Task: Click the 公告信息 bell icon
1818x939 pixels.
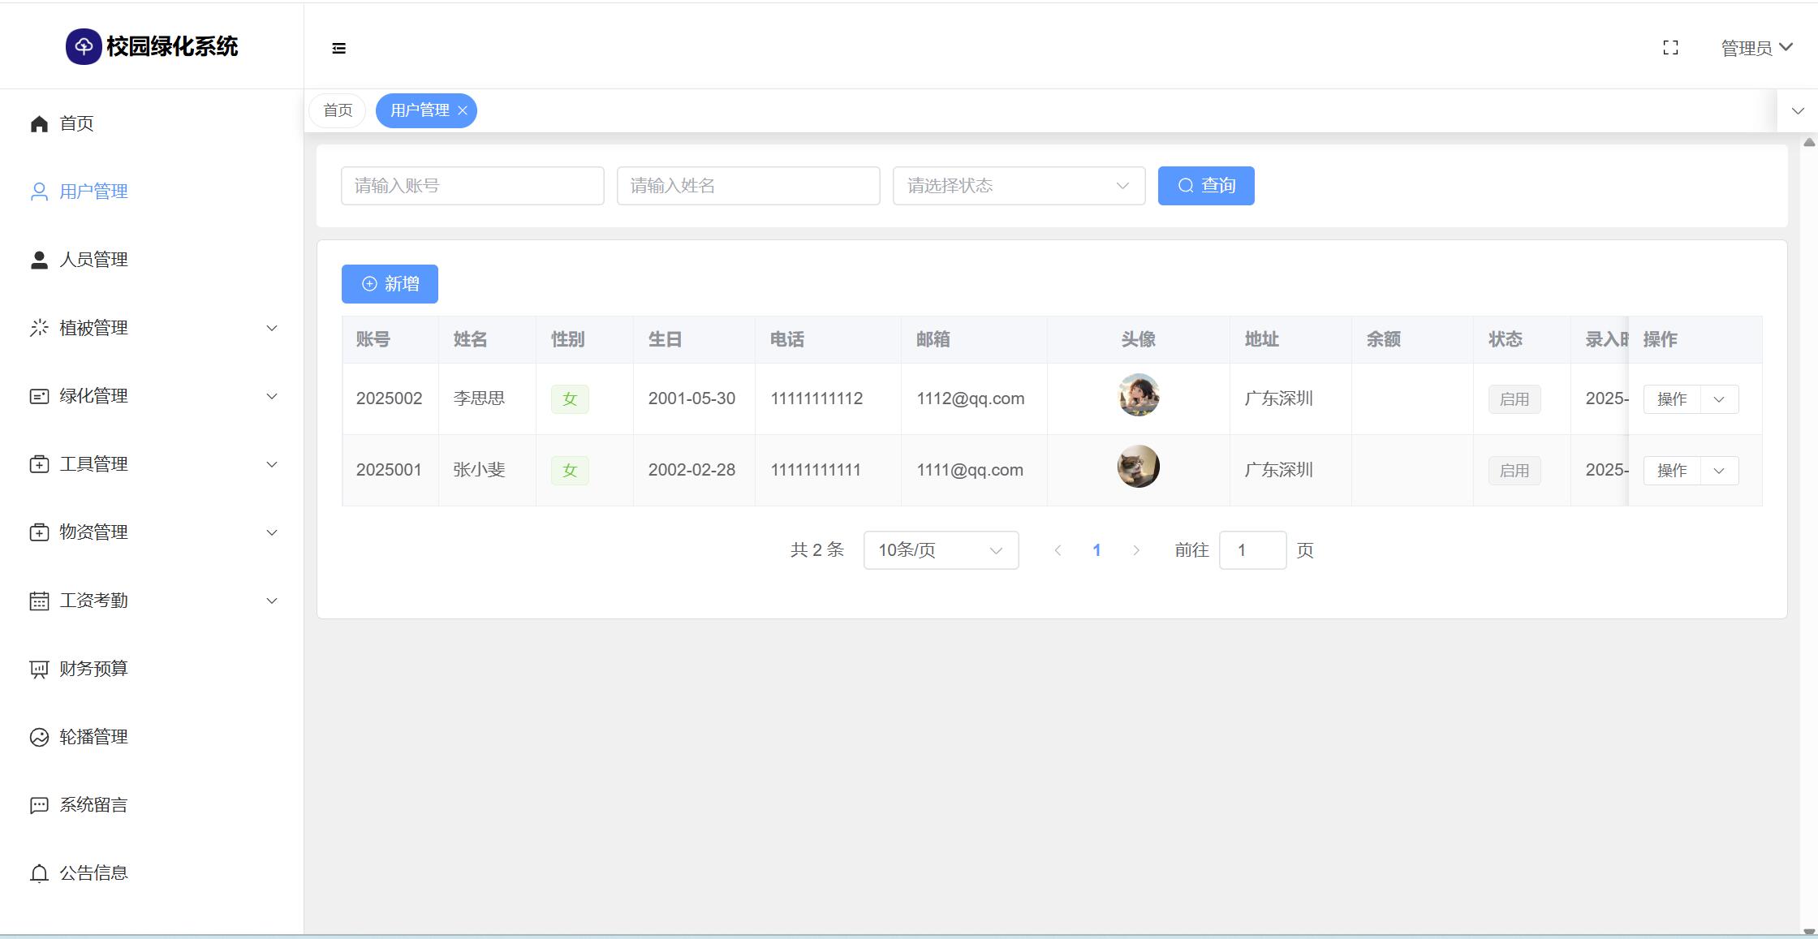Action: tap(39, 873)
